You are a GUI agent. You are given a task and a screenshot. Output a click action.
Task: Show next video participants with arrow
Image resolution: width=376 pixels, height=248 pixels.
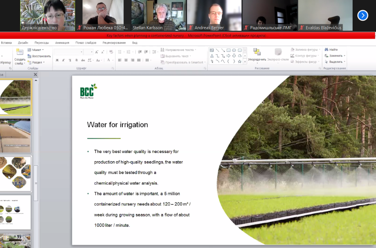click(x=363, y=16)
